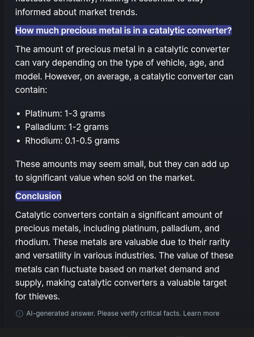The image size is (254, 337).
Task: Click 'rhodium. These metals are valuable' line
Action: [122, 242]
